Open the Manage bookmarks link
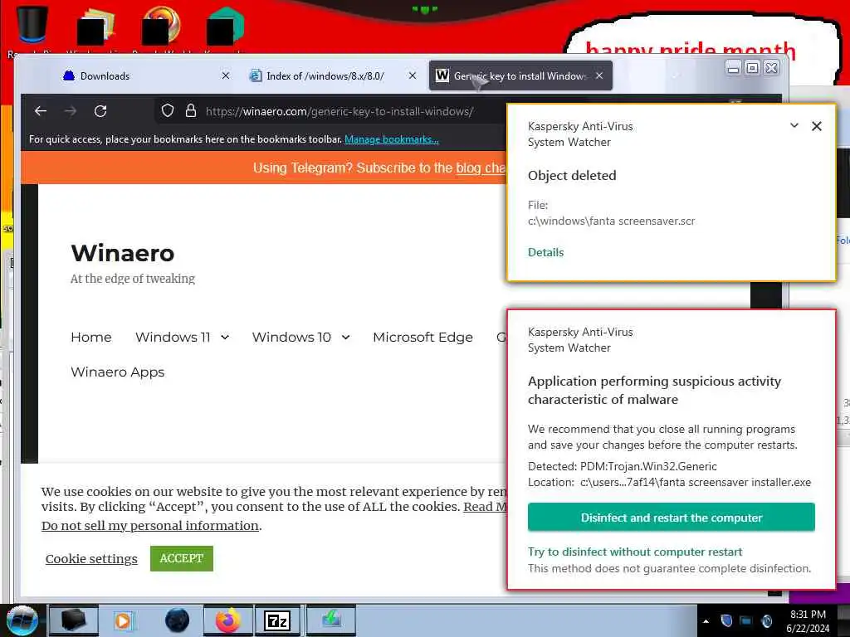The image size is (850, 637). [392, 139]
